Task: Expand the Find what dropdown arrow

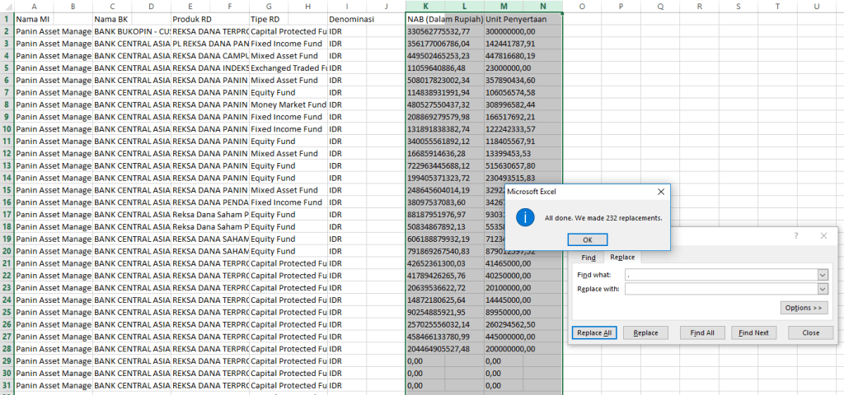Action: click(x=823, y=275)
